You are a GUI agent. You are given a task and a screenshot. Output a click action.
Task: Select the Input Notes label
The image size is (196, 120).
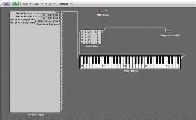tap(131, 71)
